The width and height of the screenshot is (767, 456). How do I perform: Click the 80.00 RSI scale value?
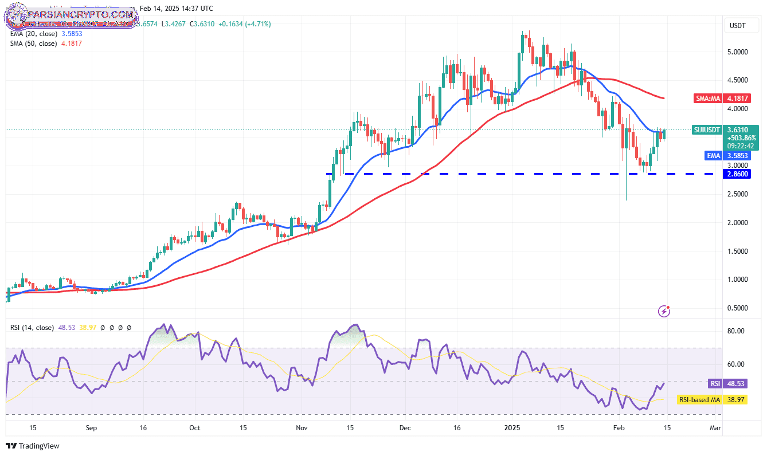coord(737,331)
